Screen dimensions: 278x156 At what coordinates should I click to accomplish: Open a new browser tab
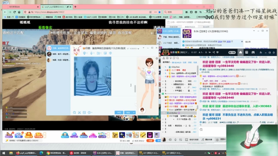point(75,7)
